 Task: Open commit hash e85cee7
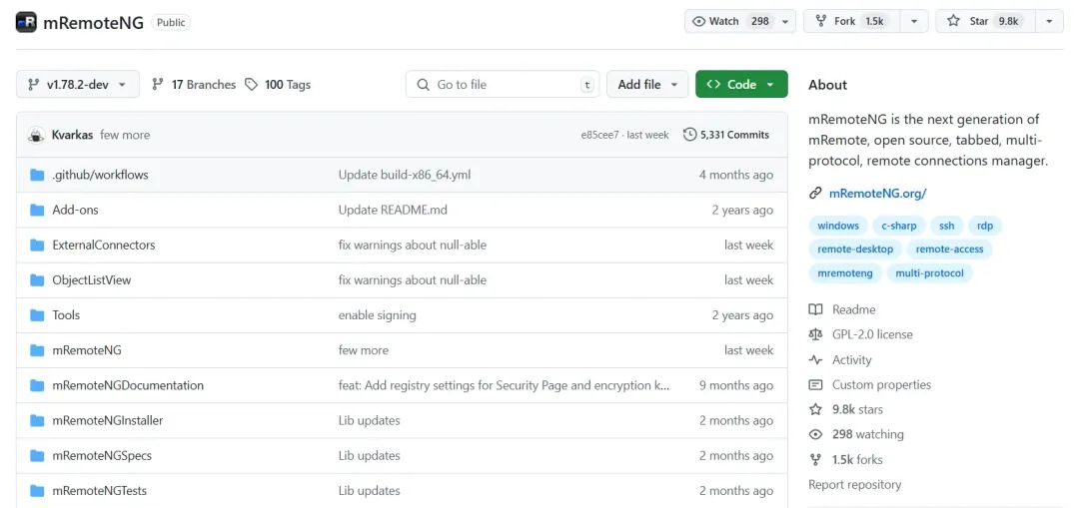598,136
